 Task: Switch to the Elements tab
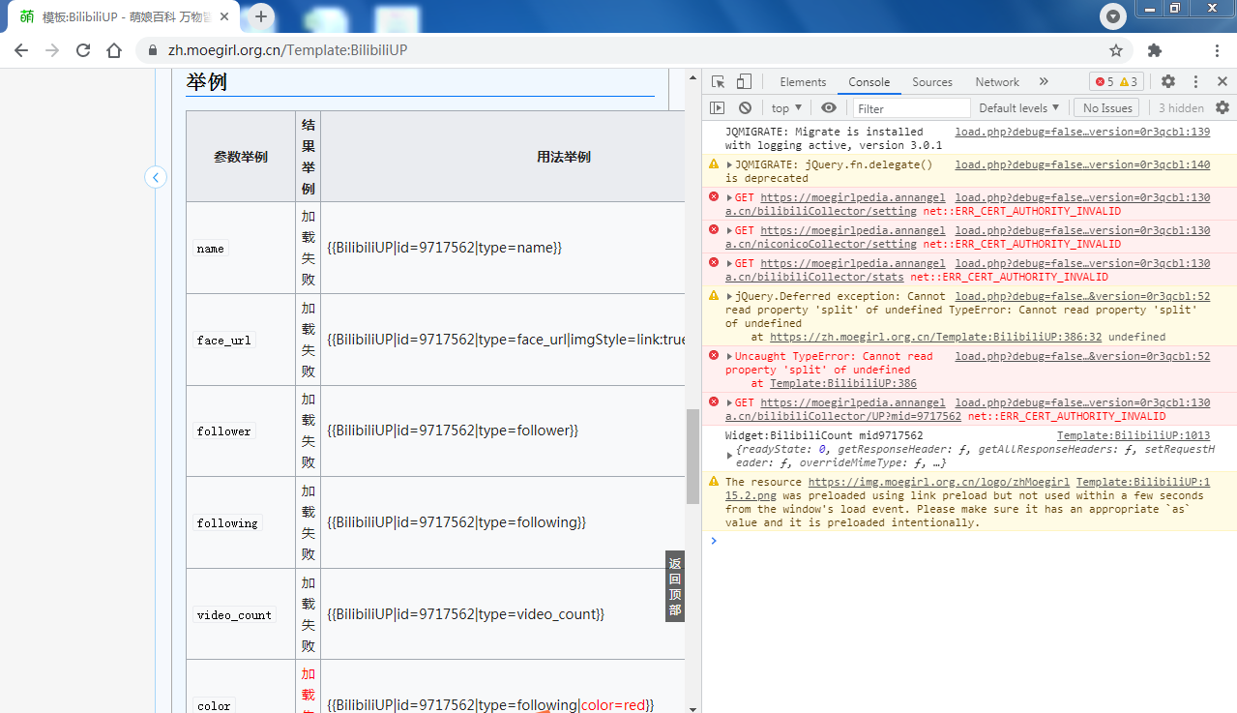tap(803, 82)
